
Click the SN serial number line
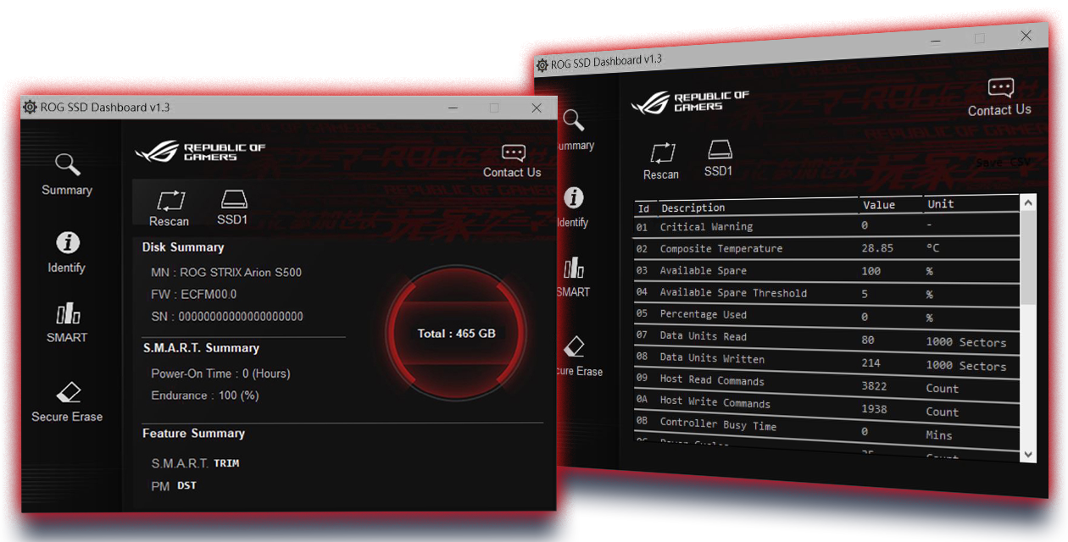click(227, 317)
